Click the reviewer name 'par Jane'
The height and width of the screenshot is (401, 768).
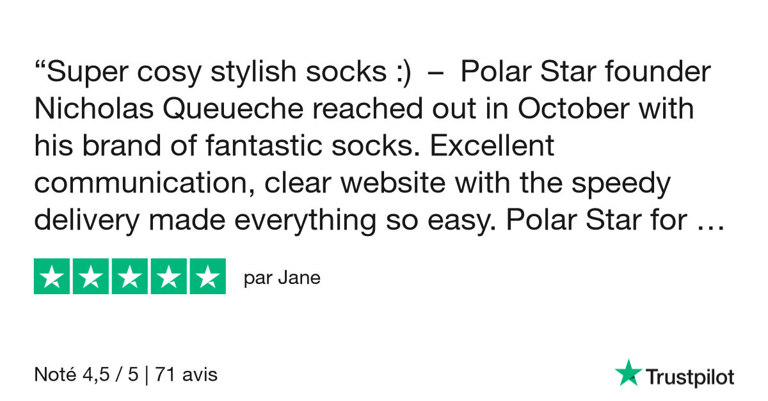282,279
